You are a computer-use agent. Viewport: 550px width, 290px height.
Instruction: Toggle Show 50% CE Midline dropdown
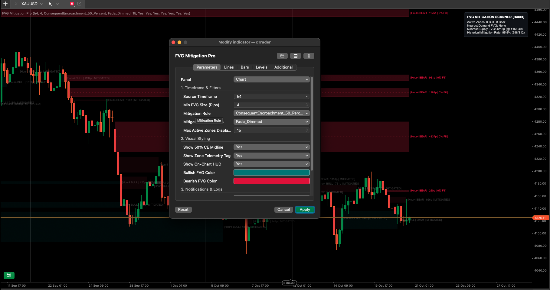click(271, 147)
